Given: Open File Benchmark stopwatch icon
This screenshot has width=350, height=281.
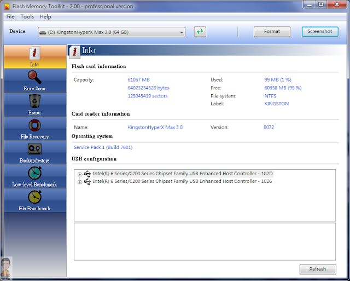Looking at the screenshot, I should coord(34,197).
